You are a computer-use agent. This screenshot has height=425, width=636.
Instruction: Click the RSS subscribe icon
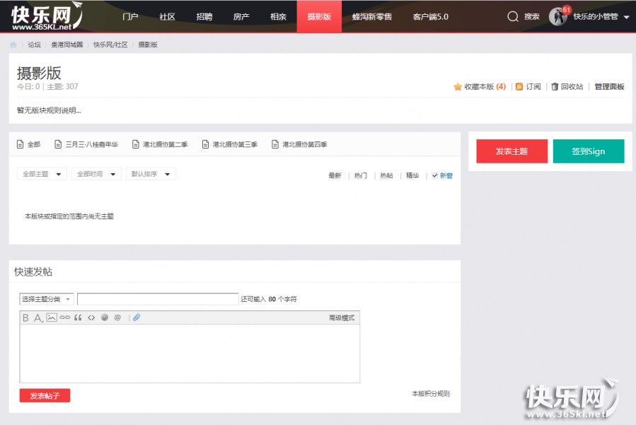[519, 87]
